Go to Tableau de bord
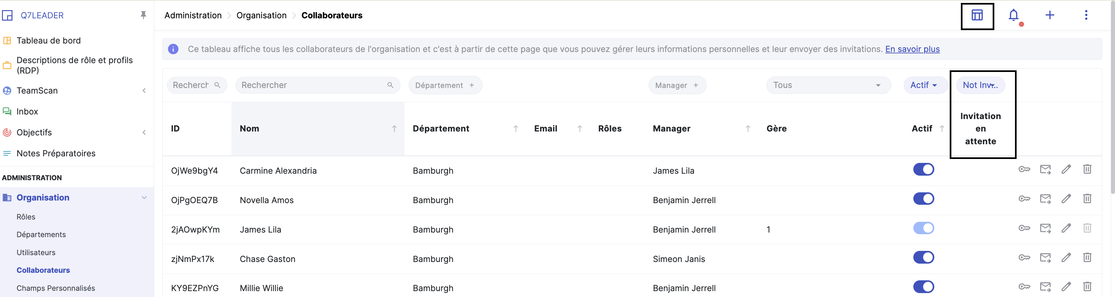Viewport: 1115px width, 297px height. click(x=49, y=41)
